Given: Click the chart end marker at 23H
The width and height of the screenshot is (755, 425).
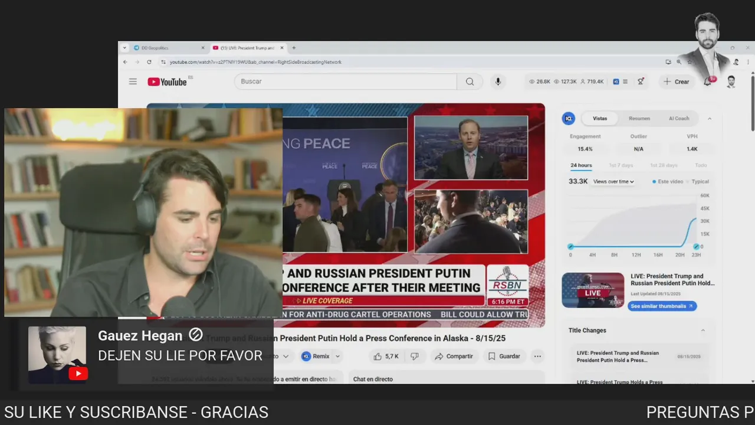Looking at the screenshot, I should pyautogui.click(x=697, y=246).
